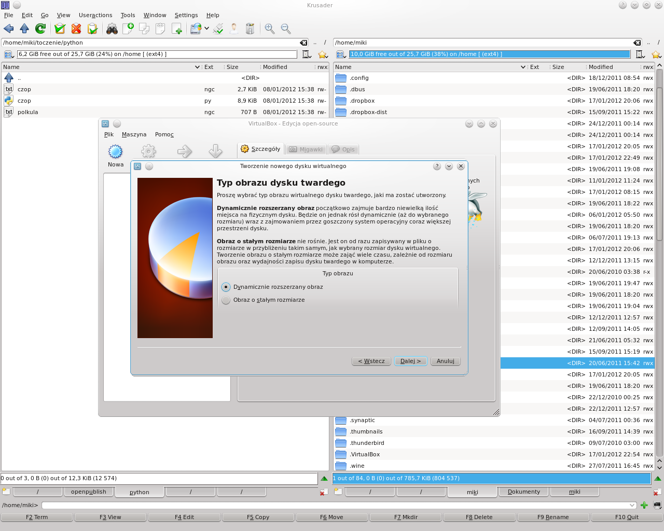Click the plug with green check icon
This screenshot has height=531, width=664.
pos(218,29)
